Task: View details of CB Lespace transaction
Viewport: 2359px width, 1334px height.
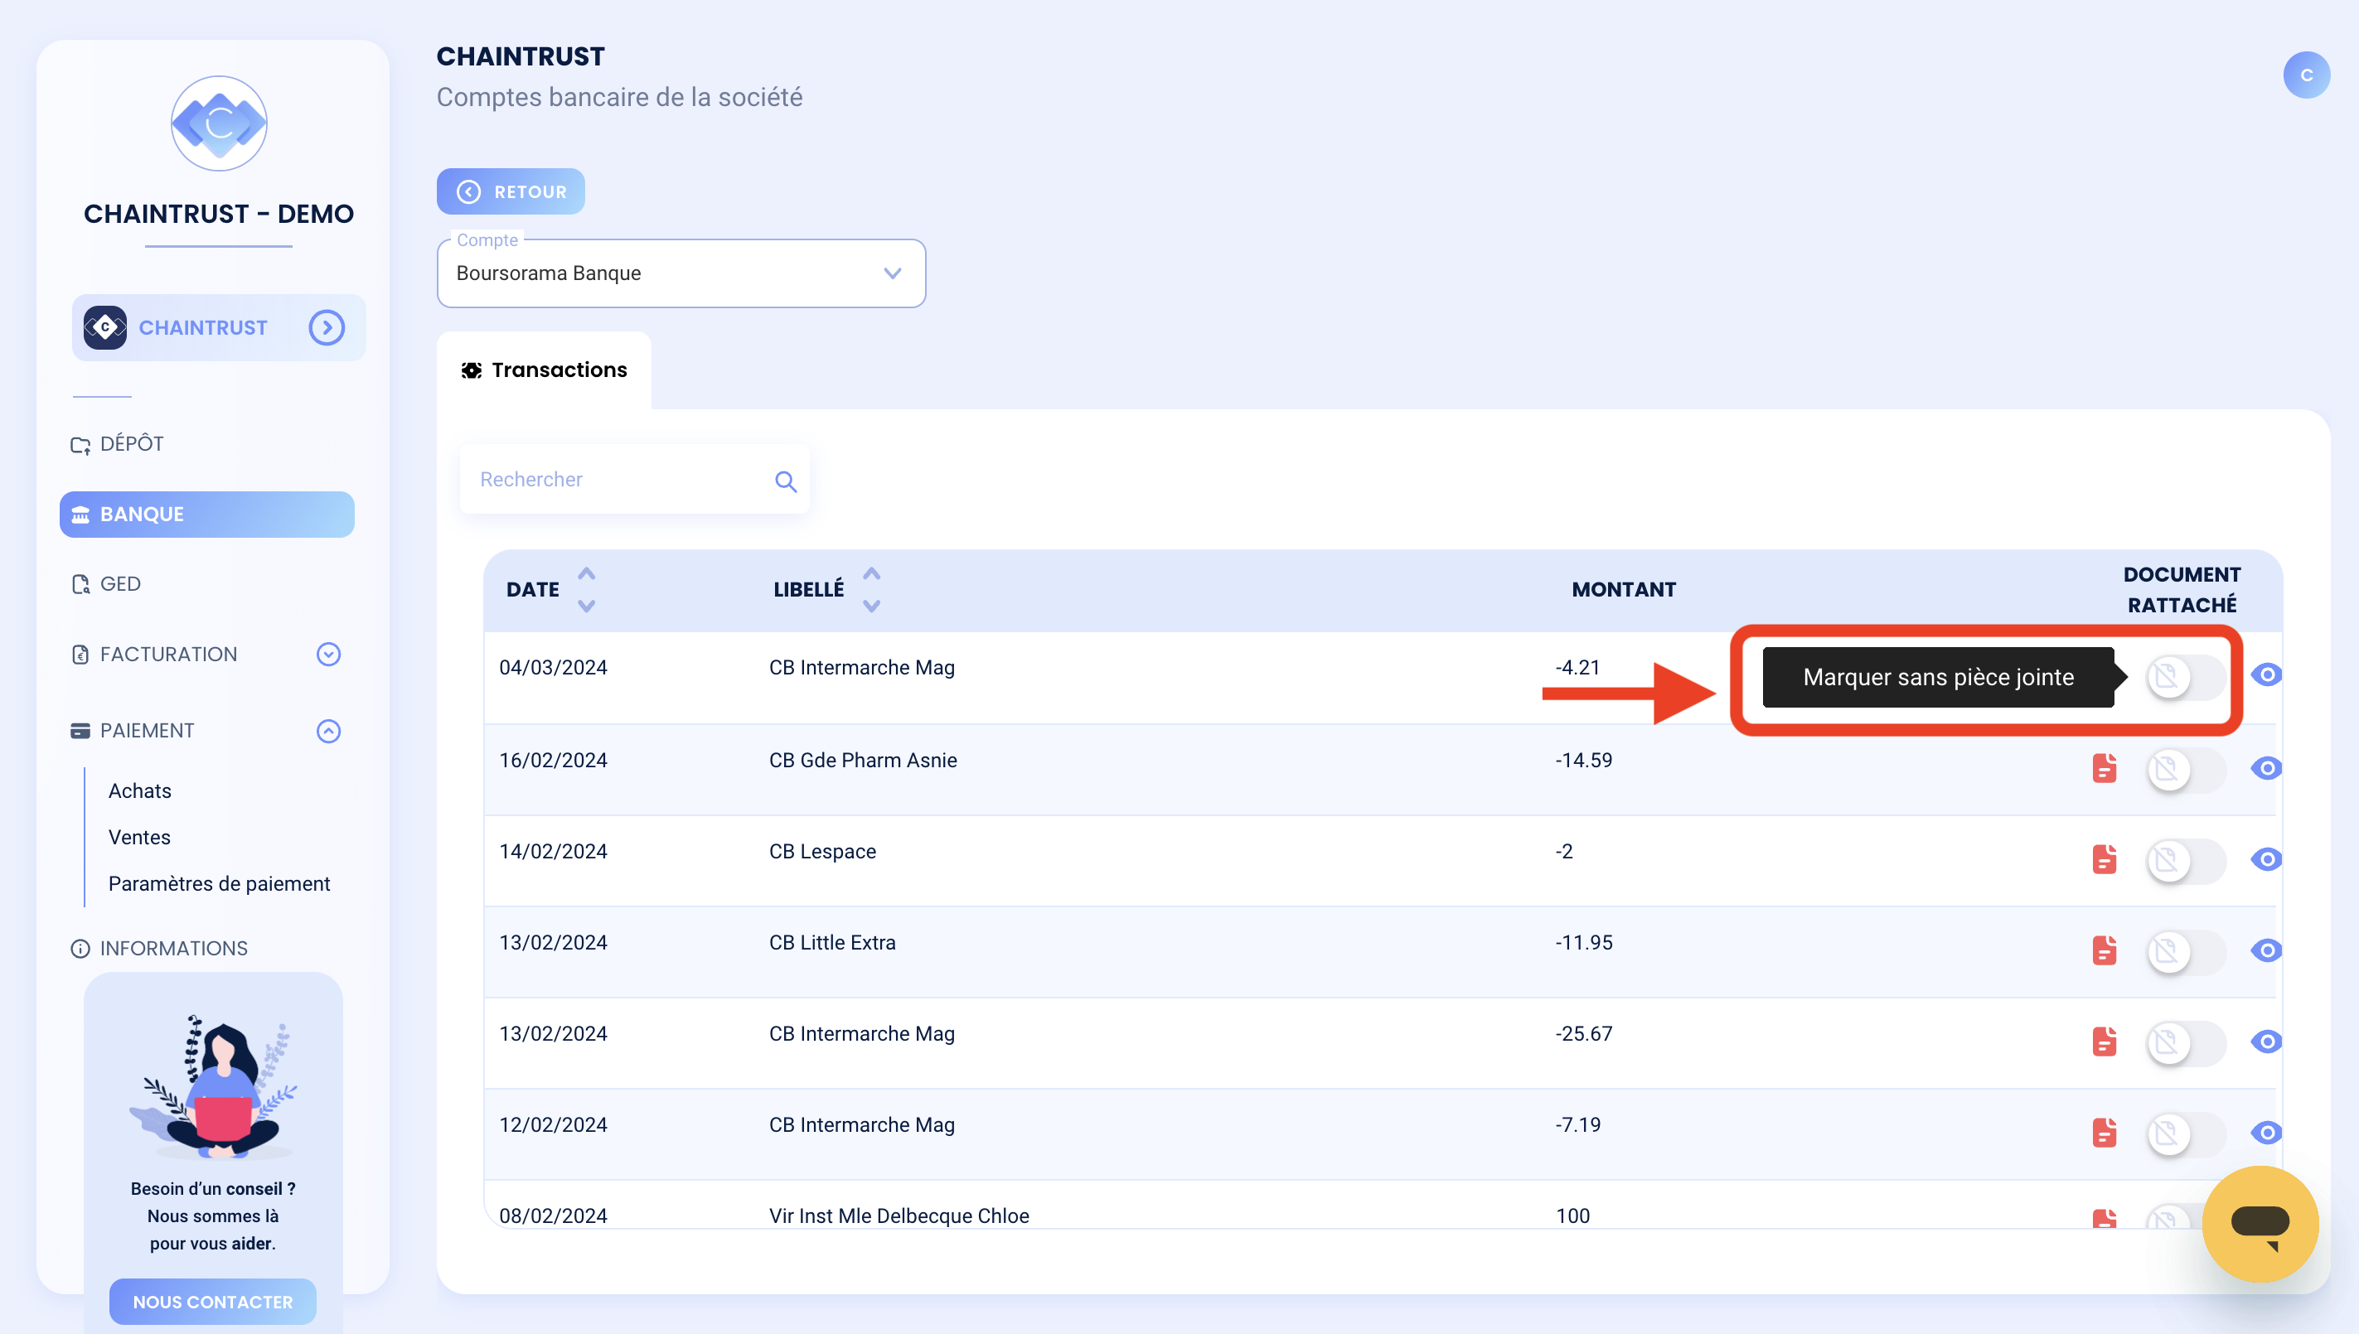Action: 2265,859
